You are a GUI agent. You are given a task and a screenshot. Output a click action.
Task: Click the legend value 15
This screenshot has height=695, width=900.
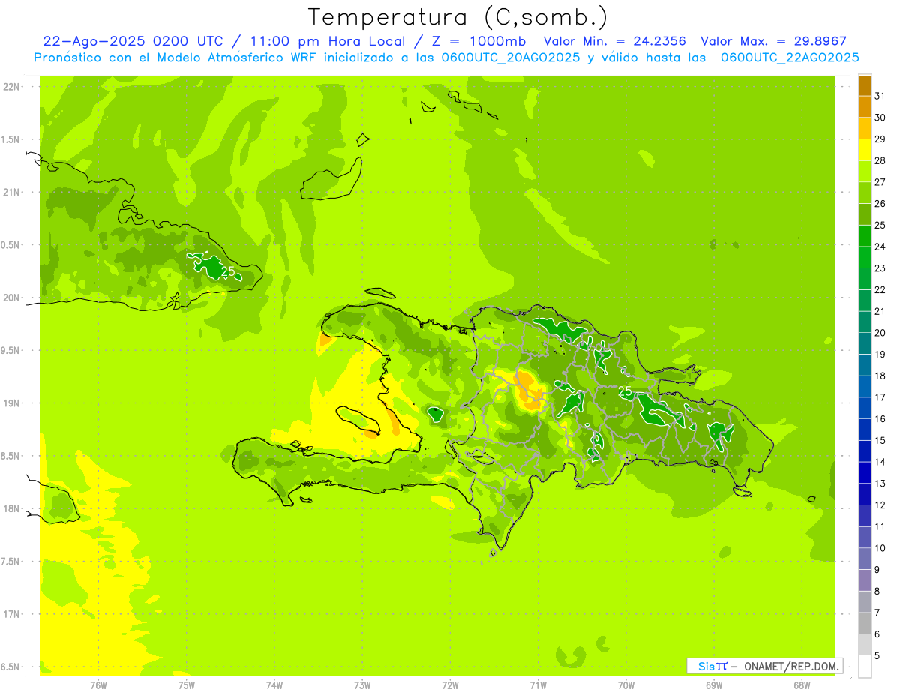click(880, 440)
